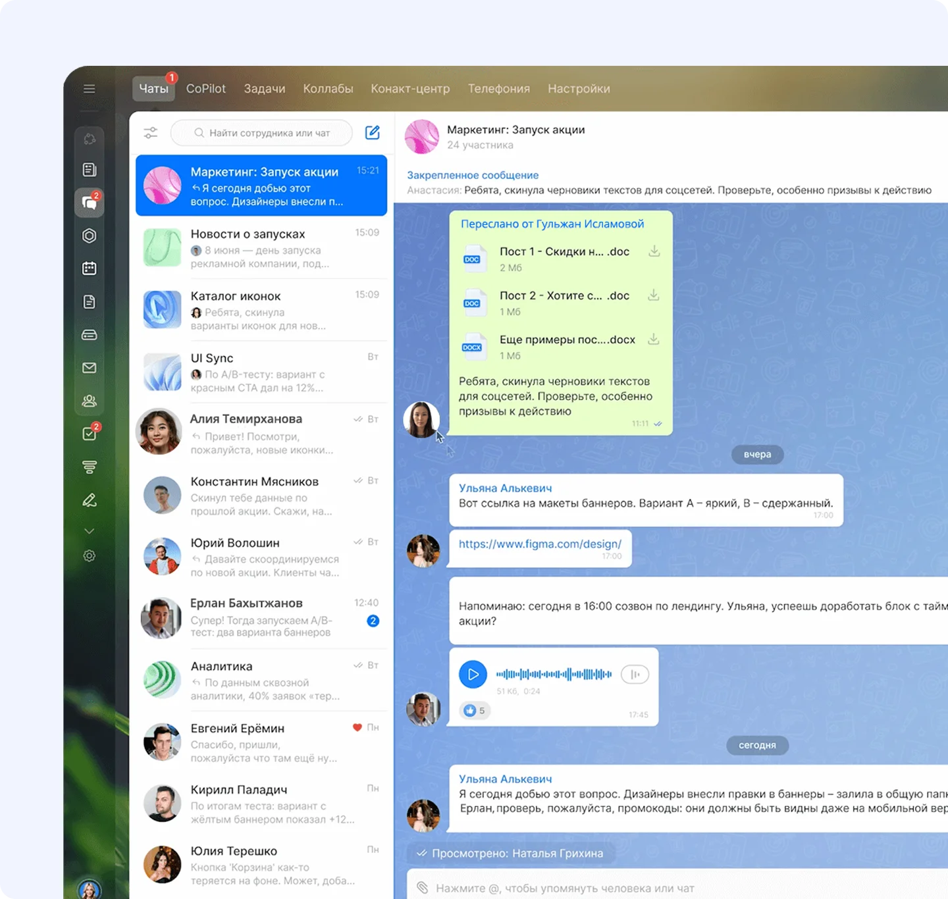Download the file "Пост 1 - Скидки"
Screen dimensions: 948x899
[x=654, y=251]
